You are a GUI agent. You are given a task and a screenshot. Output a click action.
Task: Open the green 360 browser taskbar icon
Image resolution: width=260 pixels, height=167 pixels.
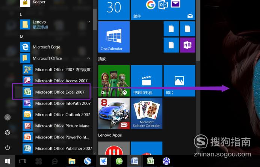[x=119, y=161]
